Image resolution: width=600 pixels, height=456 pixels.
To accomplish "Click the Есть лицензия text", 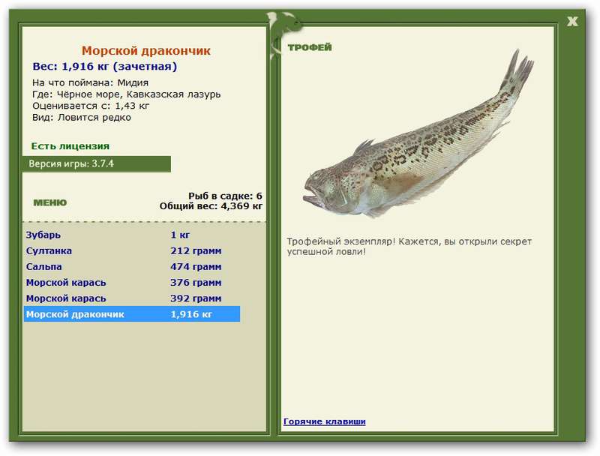I will 70,146.
